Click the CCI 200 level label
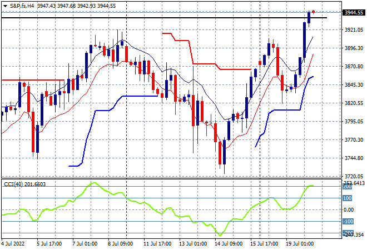 pos(347,187)
